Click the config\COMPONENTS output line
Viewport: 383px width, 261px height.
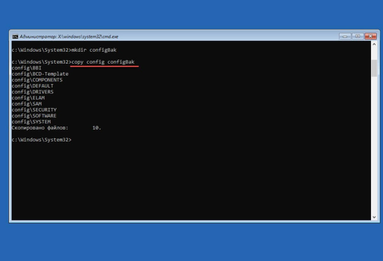[x=37, y=80]
